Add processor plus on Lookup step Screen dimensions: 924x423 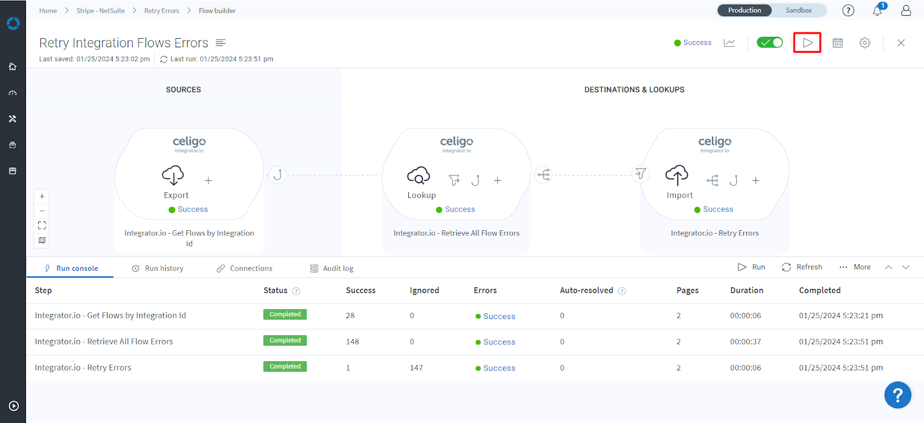[497, 181]
